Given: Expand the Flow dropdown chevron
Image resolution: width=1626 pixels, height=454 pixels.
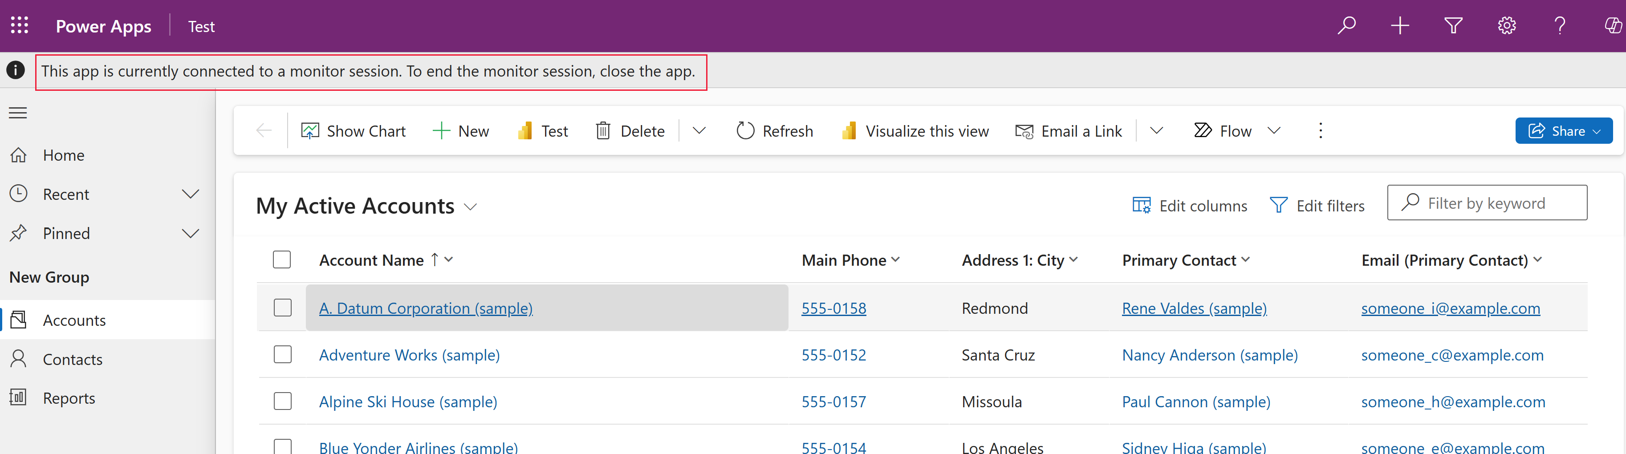Looking at the screenshot, I should (1274, 131).
